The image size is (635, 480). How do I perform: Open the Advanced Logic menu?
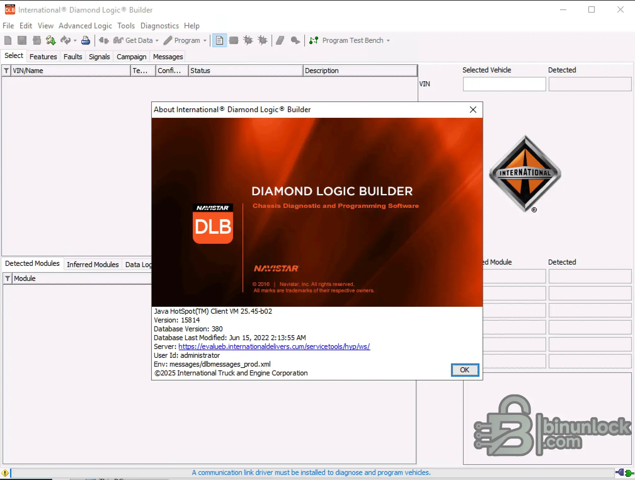pos(85,26)
